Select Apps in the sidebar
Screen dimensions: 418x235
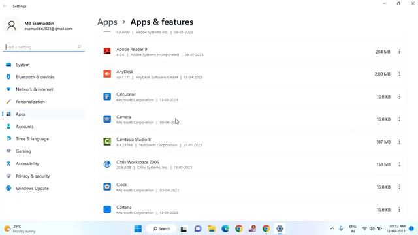tap(44, 114)
